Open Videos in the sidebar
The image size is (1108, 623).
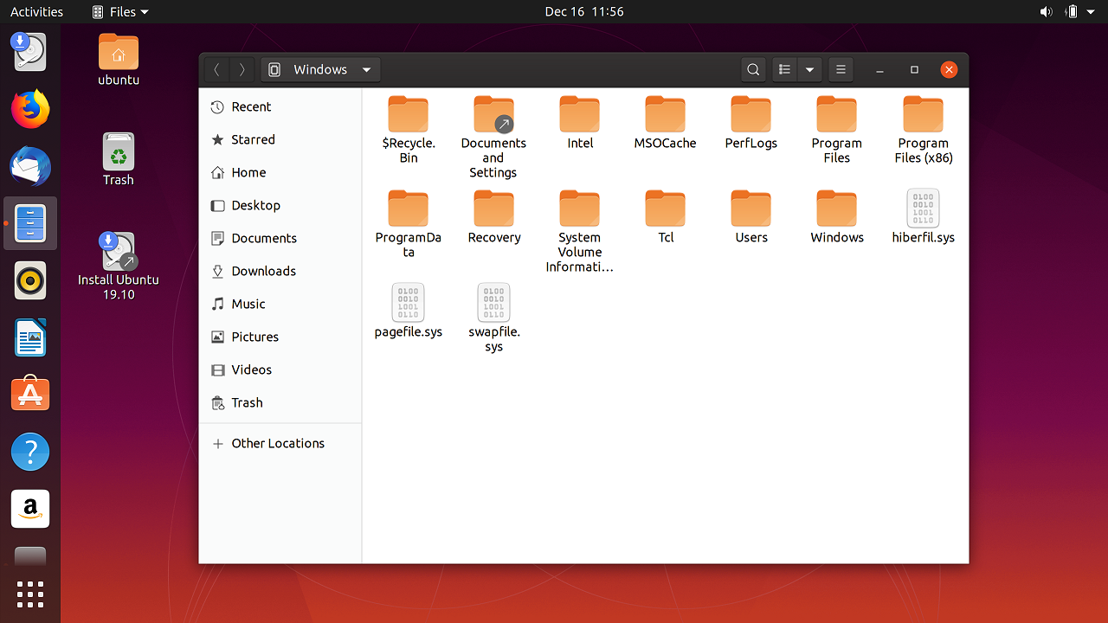(x=280, y=369)
